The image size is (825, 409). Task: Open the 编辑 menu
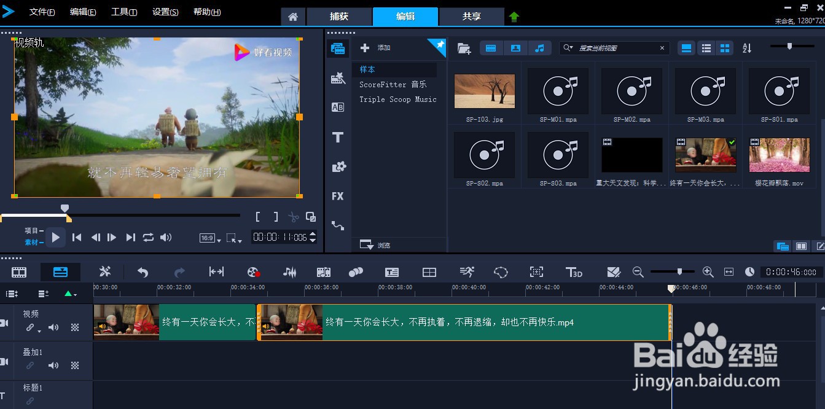click(x=83, y=12)
